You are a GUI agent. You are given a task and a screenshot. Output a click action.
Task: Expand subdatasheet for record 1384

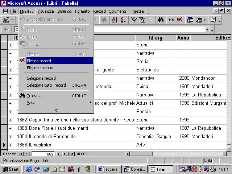point(10,137)
